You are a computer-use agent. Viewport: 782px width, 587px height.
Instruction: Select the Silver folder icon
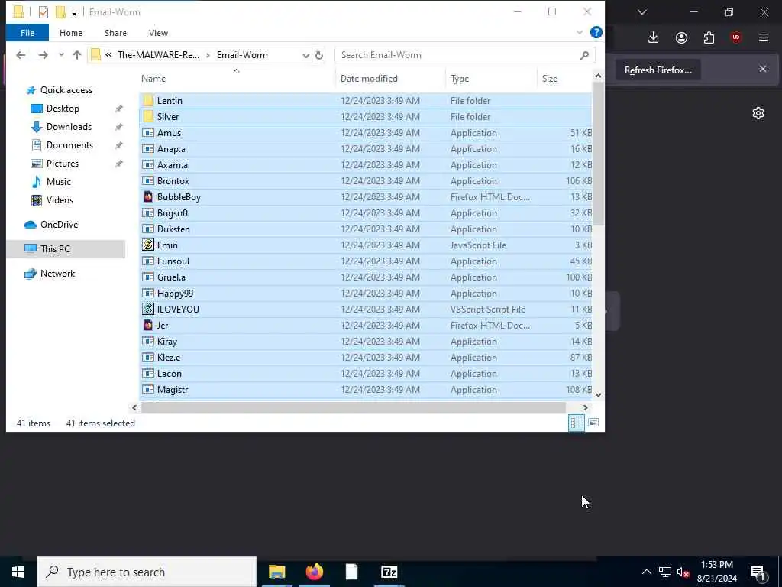click(x=148, y=117)
